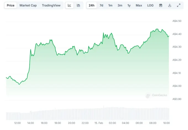
Task: Click the 15. Feb date marker
Action: 99,123
